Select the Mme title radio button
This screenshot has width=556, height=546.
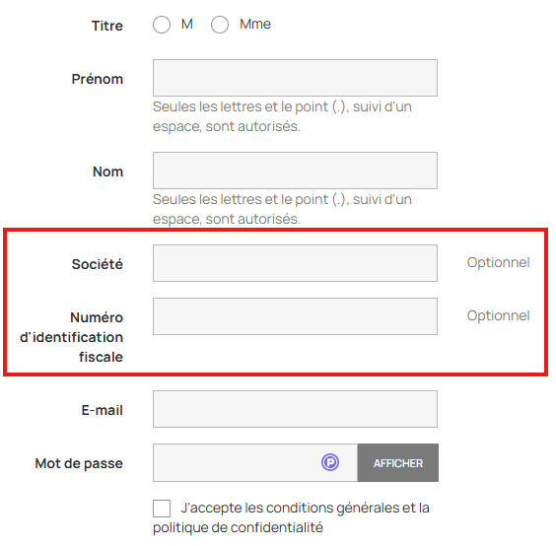pos(220,25)
